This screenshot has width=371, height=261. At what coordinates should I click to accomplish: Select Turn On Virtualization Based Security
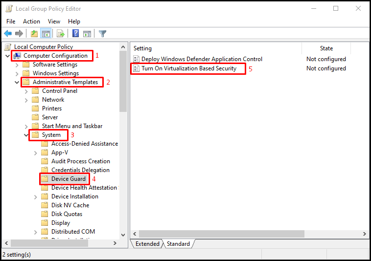(x=189, y=68)
